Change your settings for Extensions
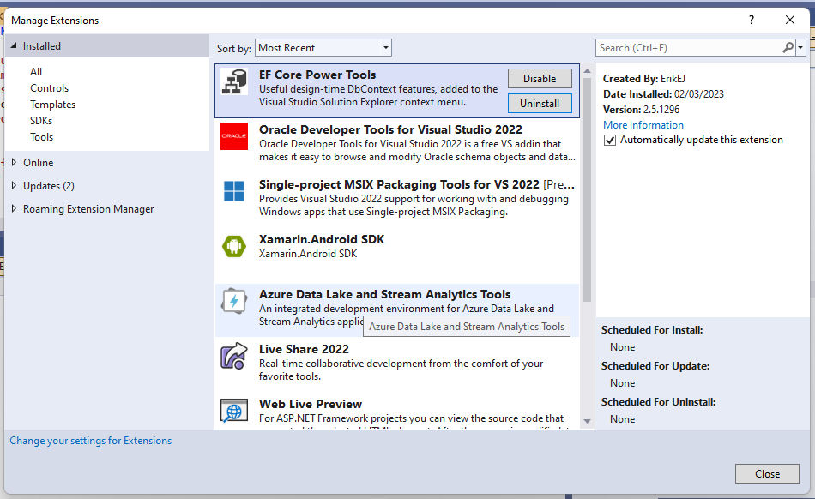This screenshot has width=815, height=499. (91, 440)
